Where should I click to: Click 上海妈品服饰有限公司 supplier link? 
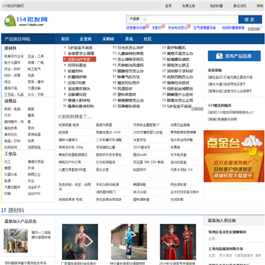click(x=225, y=249)
